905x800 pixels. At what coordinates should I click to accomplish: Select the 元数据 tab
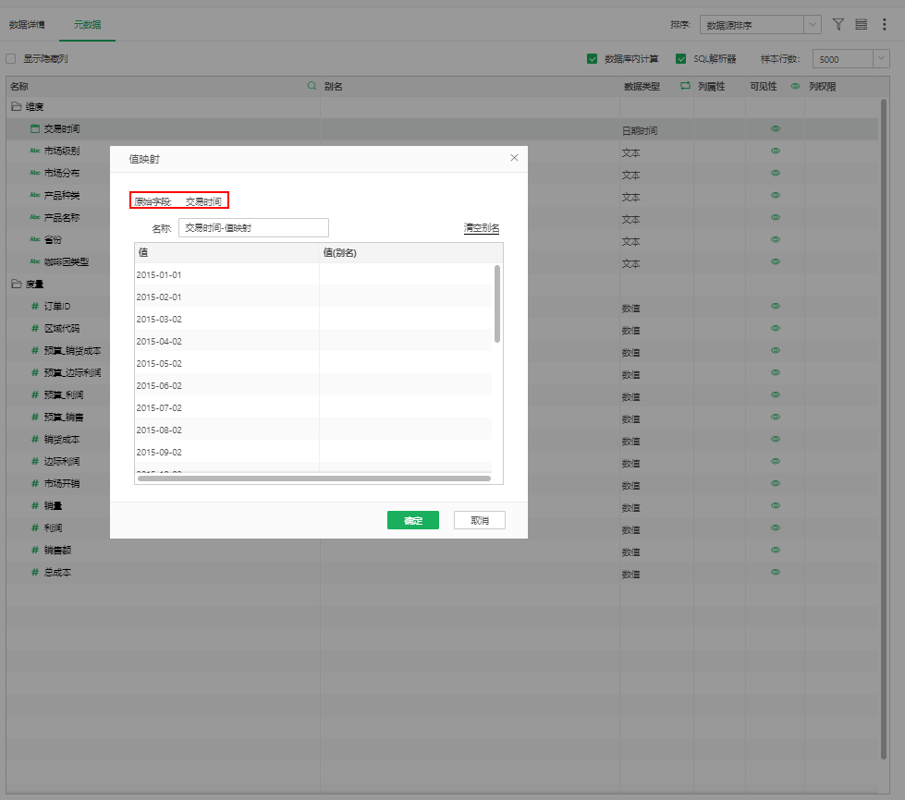[x=88, y=25]
